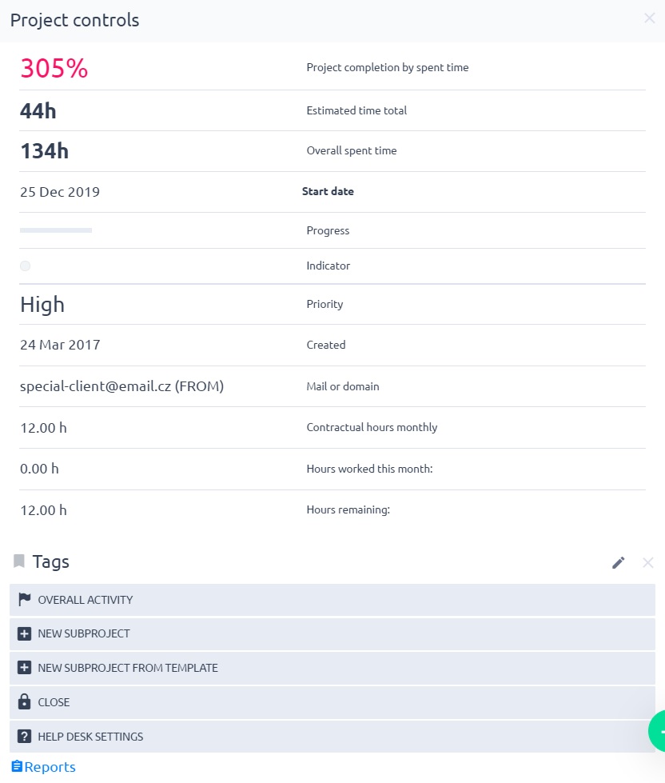Click the Help Desk Settings entry

90,737
